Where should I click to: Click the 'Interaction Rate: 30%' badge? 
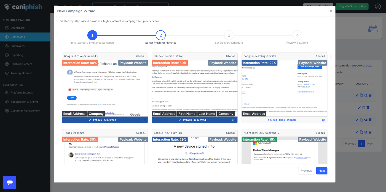tap(80, 140)
